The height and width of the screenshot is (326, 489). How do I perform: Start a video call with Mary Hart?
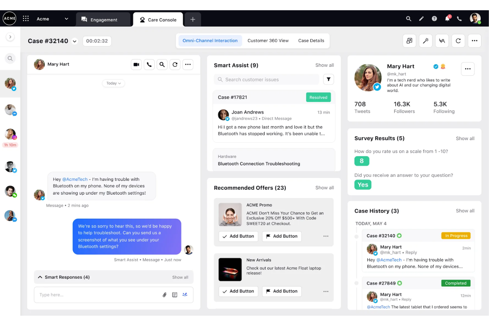[136, 64]
